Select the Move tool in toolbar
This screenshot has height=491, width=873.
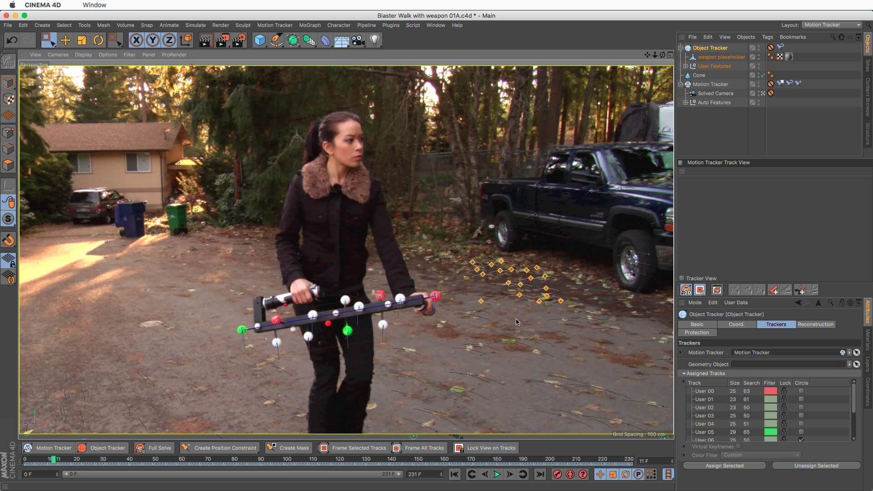coord(65,40)
